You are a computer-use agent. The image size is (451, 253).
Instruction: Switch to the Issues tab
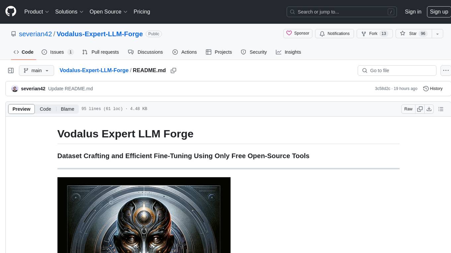pyautogui.click(x=57, y=52)
